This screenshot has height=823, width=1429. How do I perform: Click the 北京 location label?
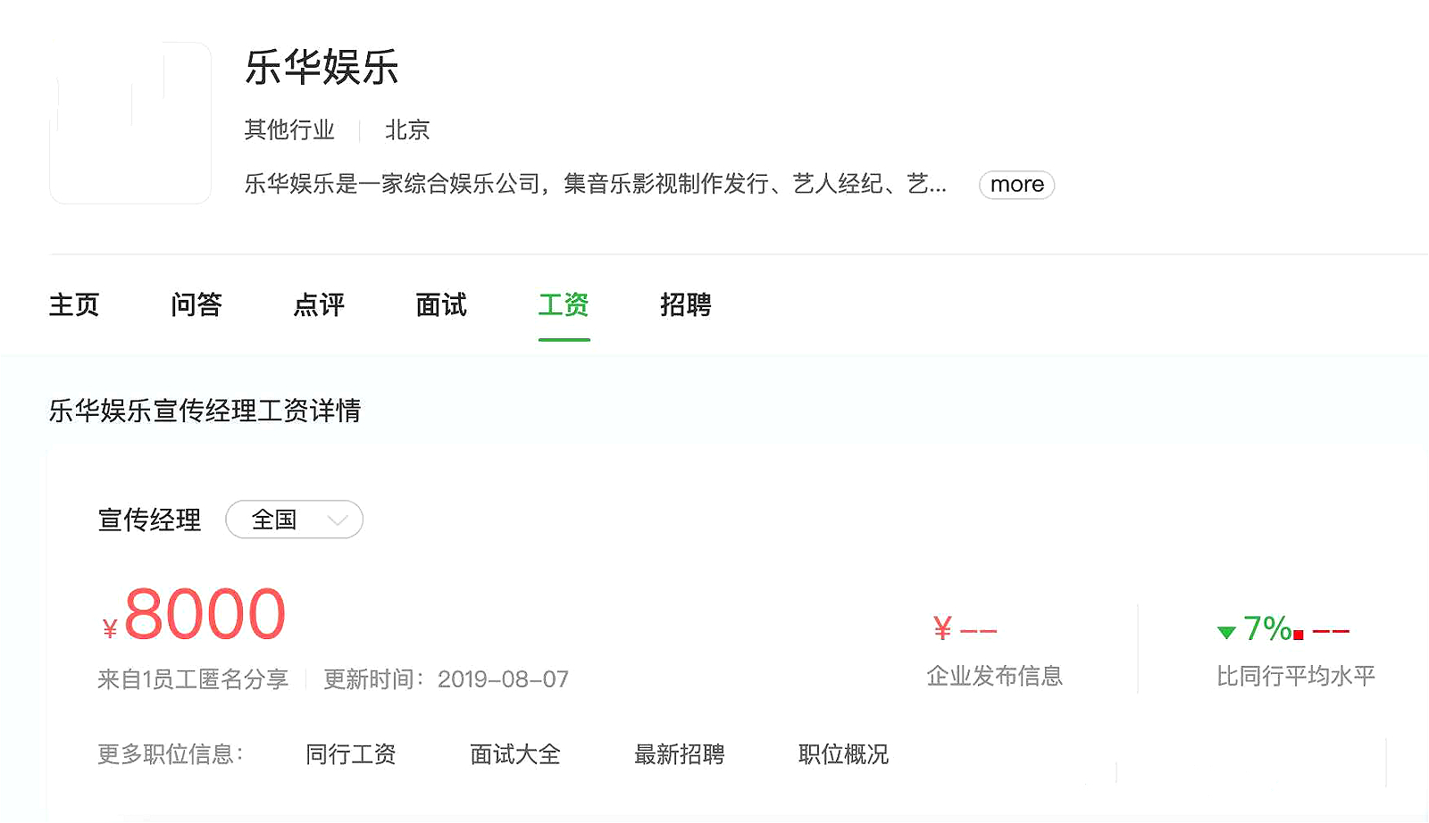(407, 130)
